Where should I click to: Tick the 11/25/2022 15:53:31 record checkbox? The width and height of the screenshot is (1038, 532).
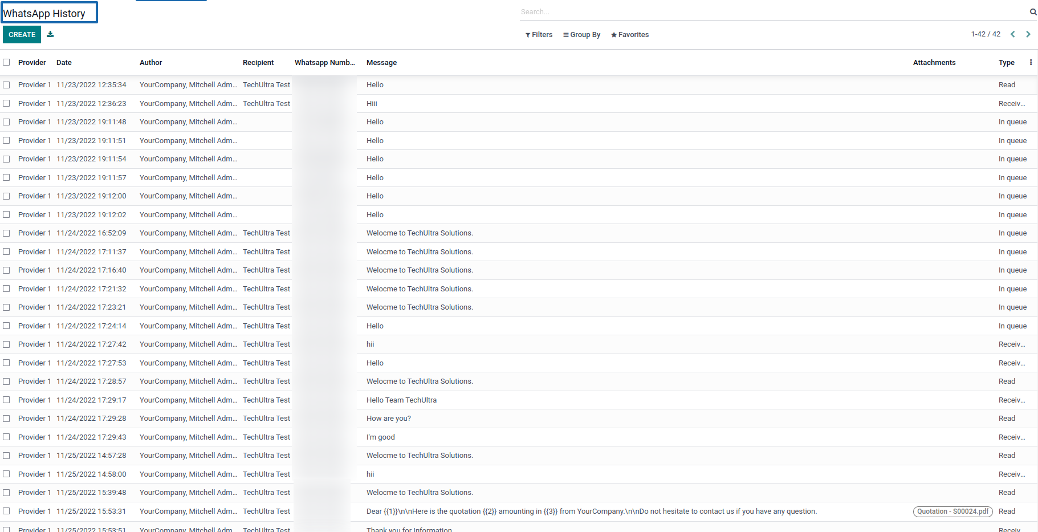pos(6,511)
